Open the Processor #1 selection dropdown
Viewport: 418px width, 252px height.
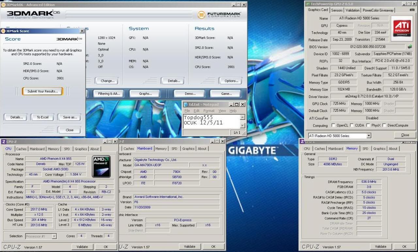click(54, 236)
